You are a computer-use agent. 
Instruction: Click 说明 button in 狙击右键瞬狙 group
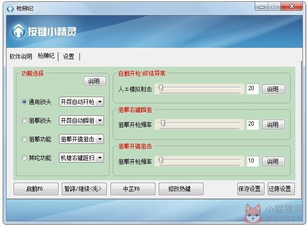273,125
